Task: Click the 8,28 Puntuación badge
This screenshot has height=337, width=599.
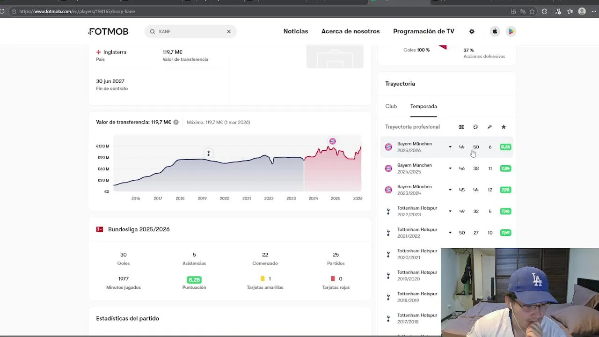Action: coord(194,279)
